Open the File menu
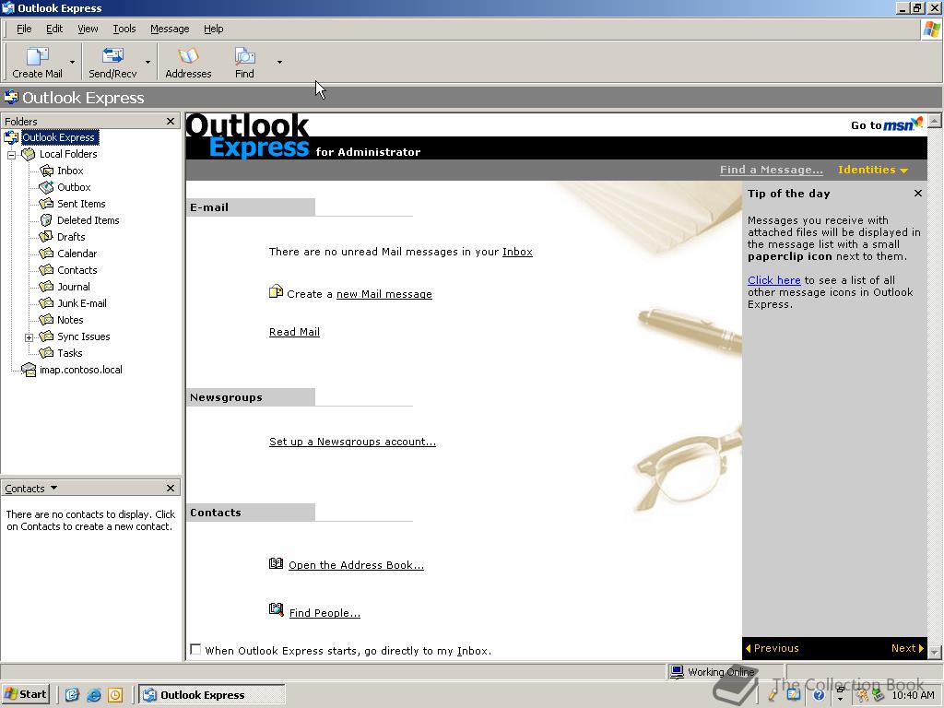944x708 pixels. pyautogui.click(x=24, y=29)
